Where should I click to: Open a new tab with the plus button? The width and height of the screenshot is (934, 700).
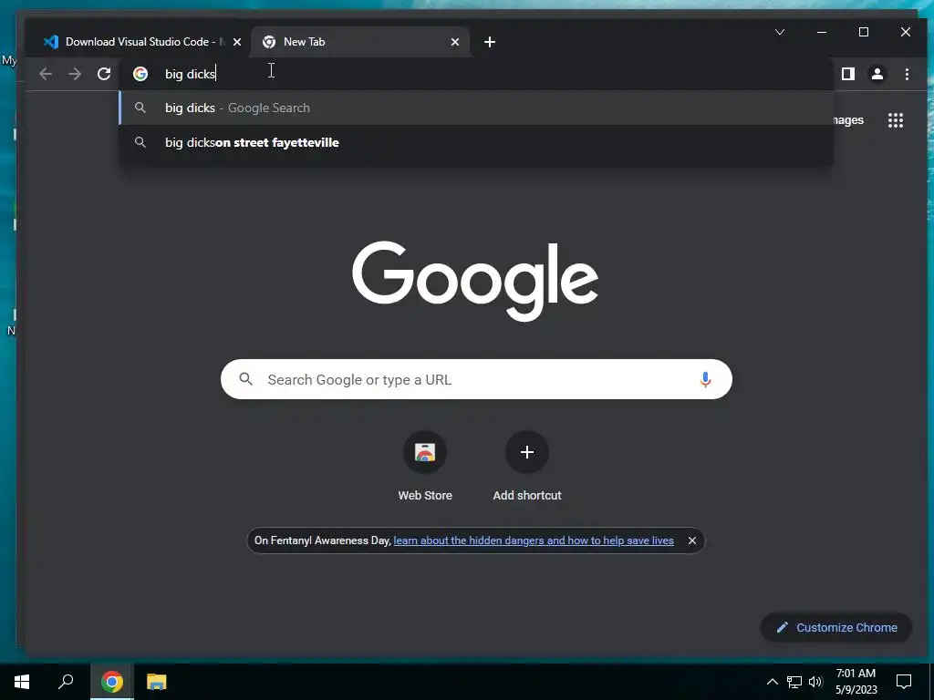490,42
